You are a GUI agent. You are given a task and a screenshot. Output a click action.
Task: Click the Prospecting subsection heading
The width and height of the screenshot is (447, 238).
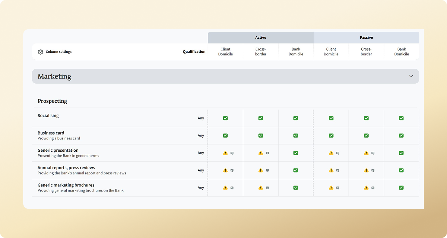[x=53, y=101]
